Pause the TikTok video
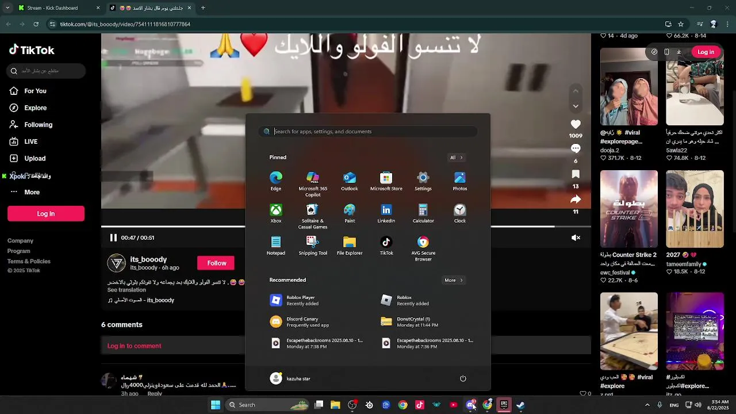The width and height of the screenshot is (736, 414). 113,237
